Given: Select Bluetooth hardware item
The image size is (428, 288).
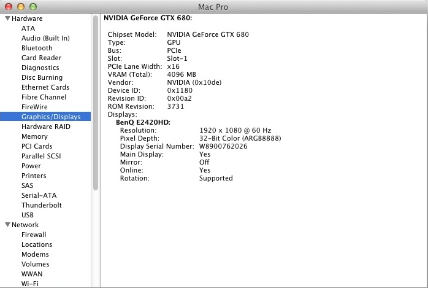Looking at the screenshot, I should click(37, 48).
